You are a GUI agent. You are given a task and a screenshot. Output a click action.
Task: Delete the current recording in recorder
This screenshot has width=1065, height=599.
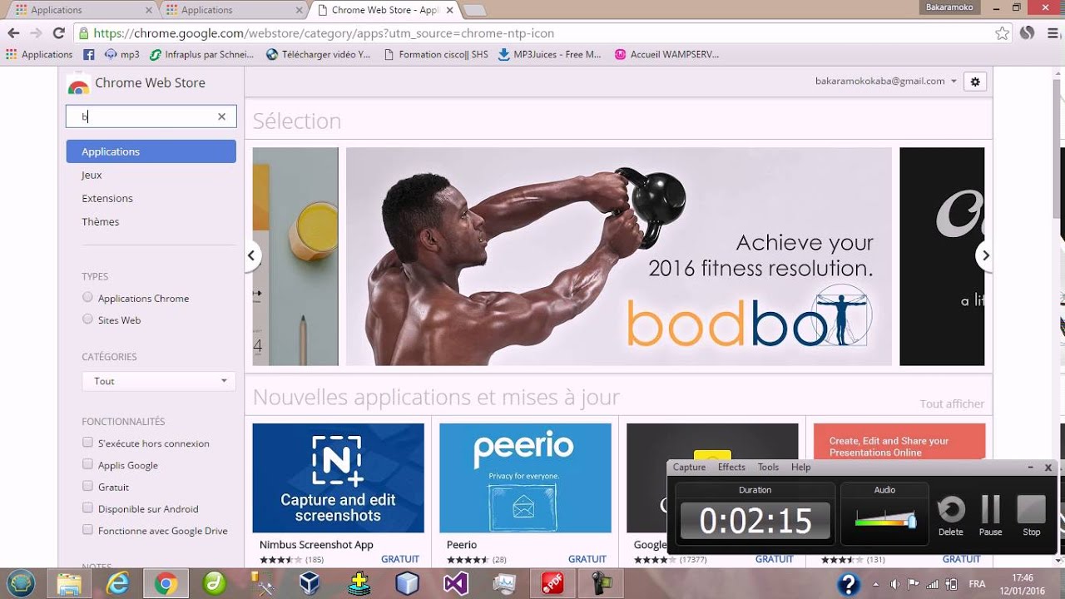tap(950, 516)
